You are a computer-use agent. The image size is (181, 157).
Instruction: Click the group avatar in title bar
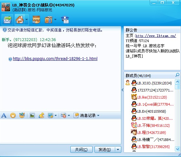coord(6,7)
